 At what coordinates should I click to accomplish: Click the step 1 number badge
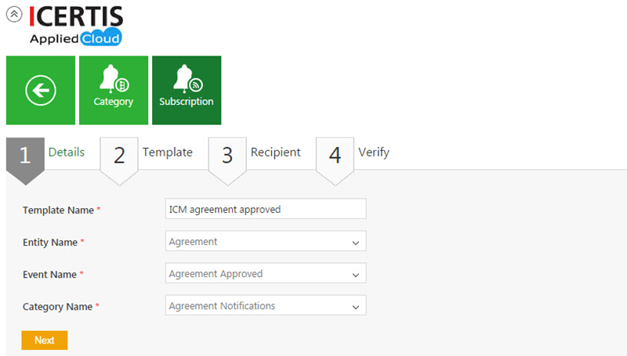pyautogui.click(x=25, y=156)
